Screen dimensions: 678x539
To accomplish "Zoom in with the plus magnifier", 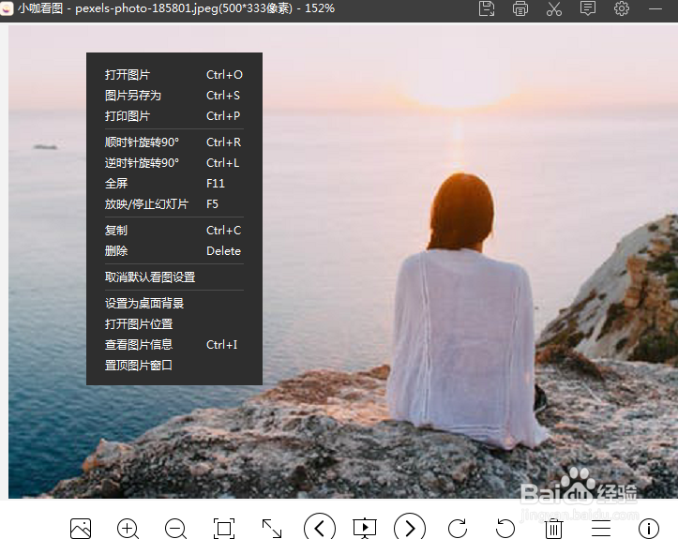I will tap(128, 528).
